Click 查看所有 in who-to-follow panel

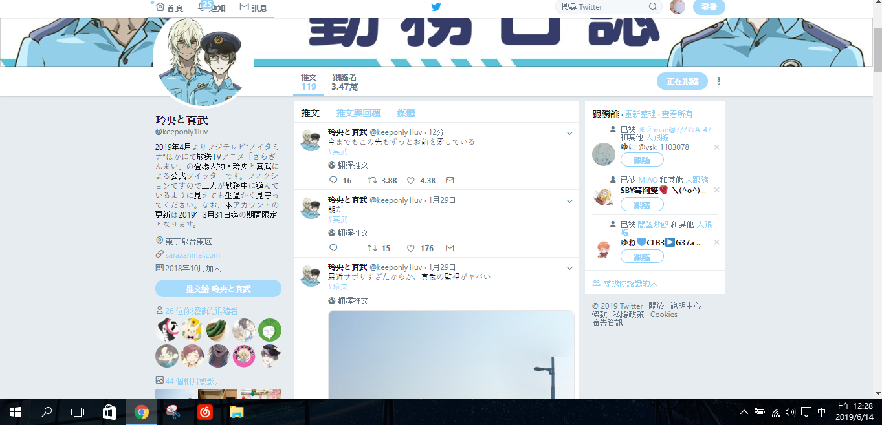[677, 114]
